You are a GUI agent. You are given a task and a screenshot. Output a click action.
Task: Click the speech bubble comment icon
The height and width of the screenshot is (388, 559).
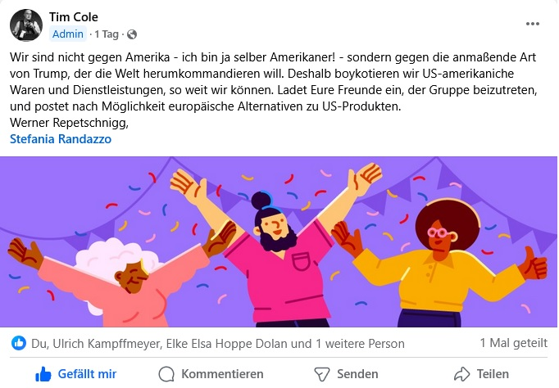(x=166, y=374)
